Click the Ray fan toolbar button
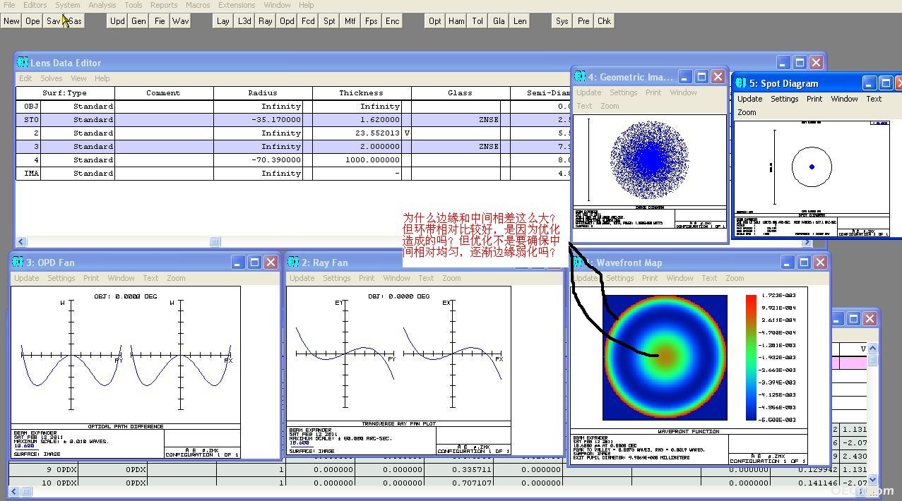The width and height of the screenshot is (902, 501). [266, 21]
